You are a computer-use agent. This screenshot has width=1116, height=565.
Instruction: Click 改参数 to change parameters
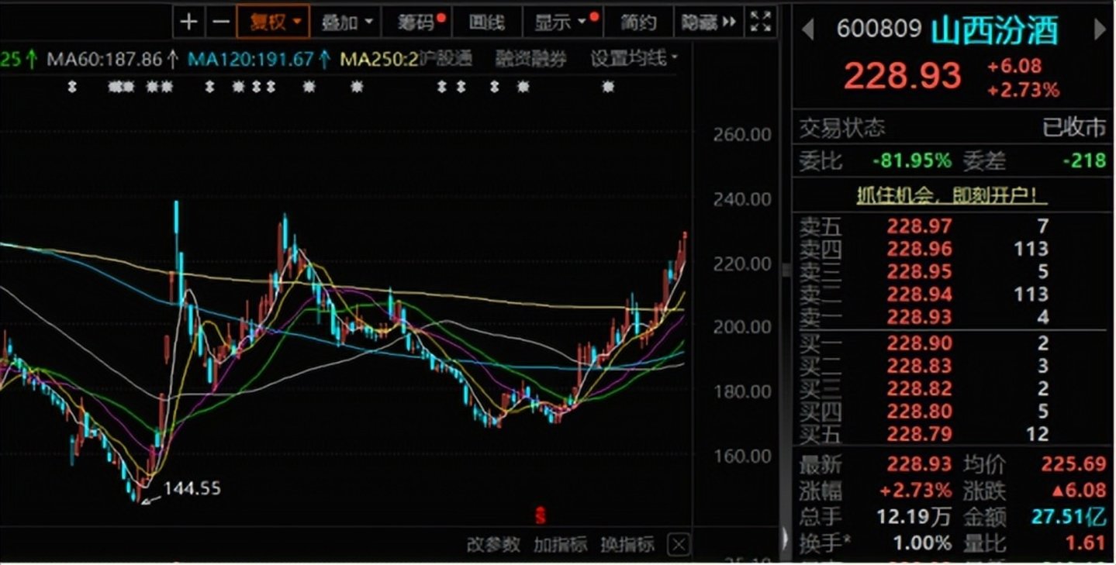[492, 544]
